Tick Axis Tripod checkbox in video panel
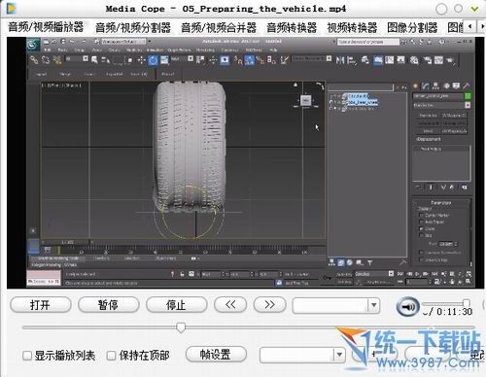This screenshot has width=486, height=377. point(421,222)
